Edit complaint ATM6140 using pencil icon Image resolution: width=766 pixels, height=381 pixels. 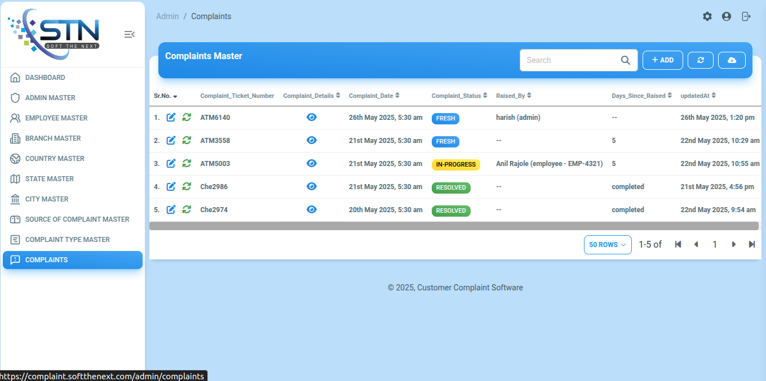(x=171, y=117)
